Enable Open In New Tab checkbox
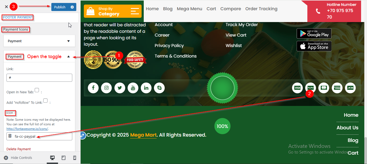Screen dimensions: 367x164 pyautogui.click(x=37, y=90)
